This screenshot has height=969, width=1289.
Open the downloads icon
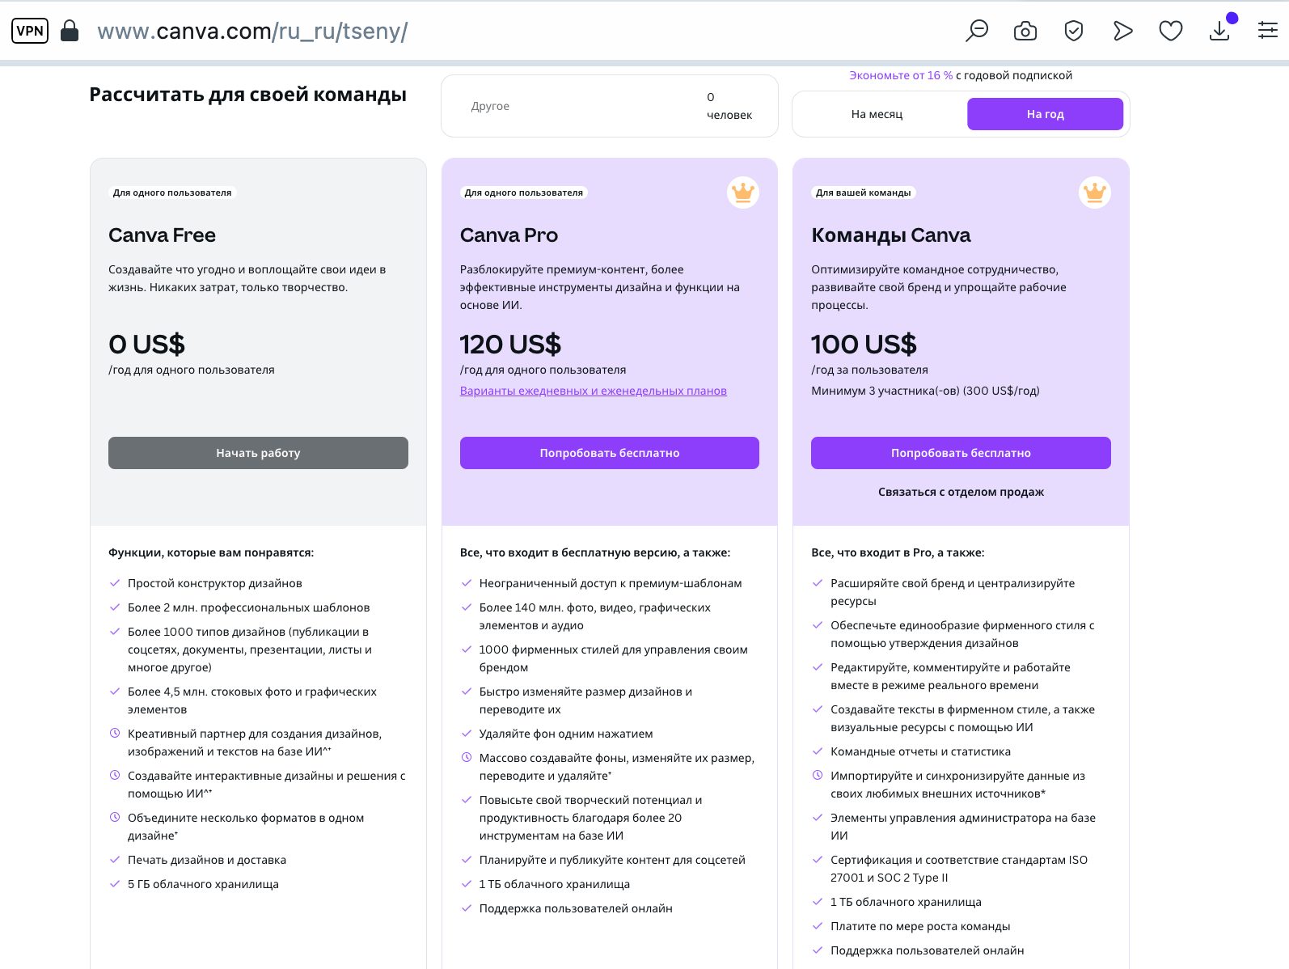coord(1219,31)
